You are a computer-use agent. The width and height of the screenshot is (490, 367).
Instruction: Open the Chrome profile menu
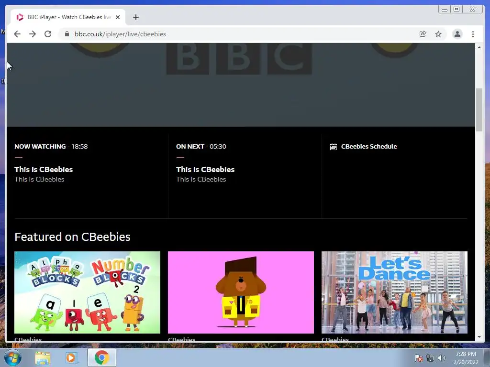tap(457, 34)
